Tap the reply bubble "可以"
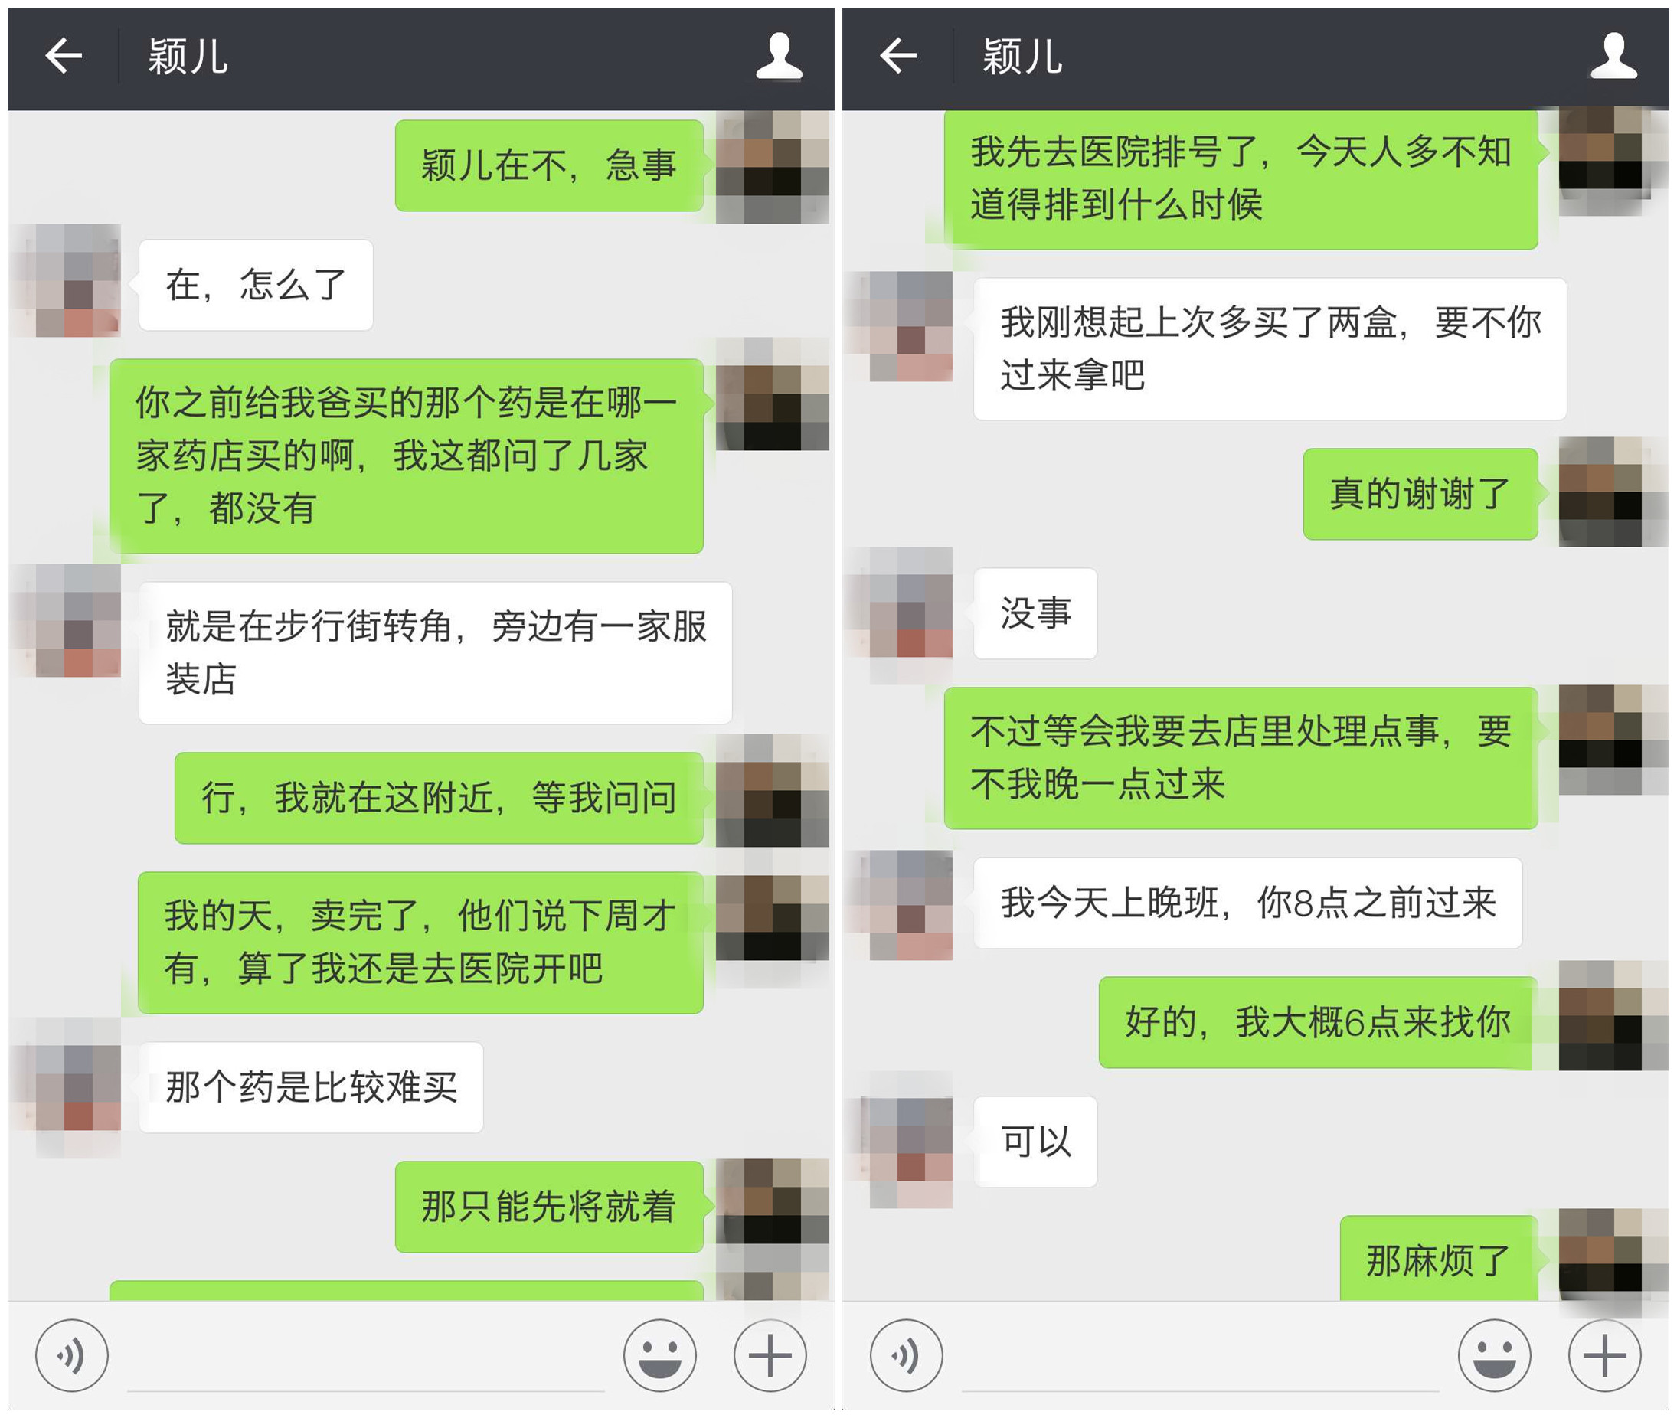1677x1418 pixels. (x=1035, y=1142)
